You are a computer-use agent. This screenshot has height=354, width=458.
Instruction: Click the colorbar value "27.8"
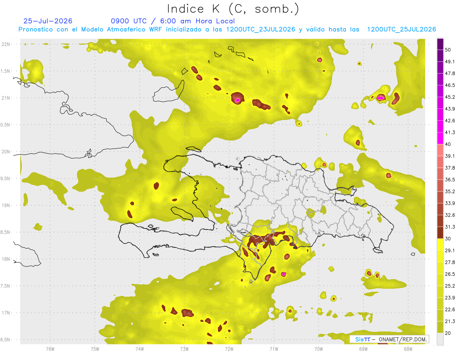point(450,262)
